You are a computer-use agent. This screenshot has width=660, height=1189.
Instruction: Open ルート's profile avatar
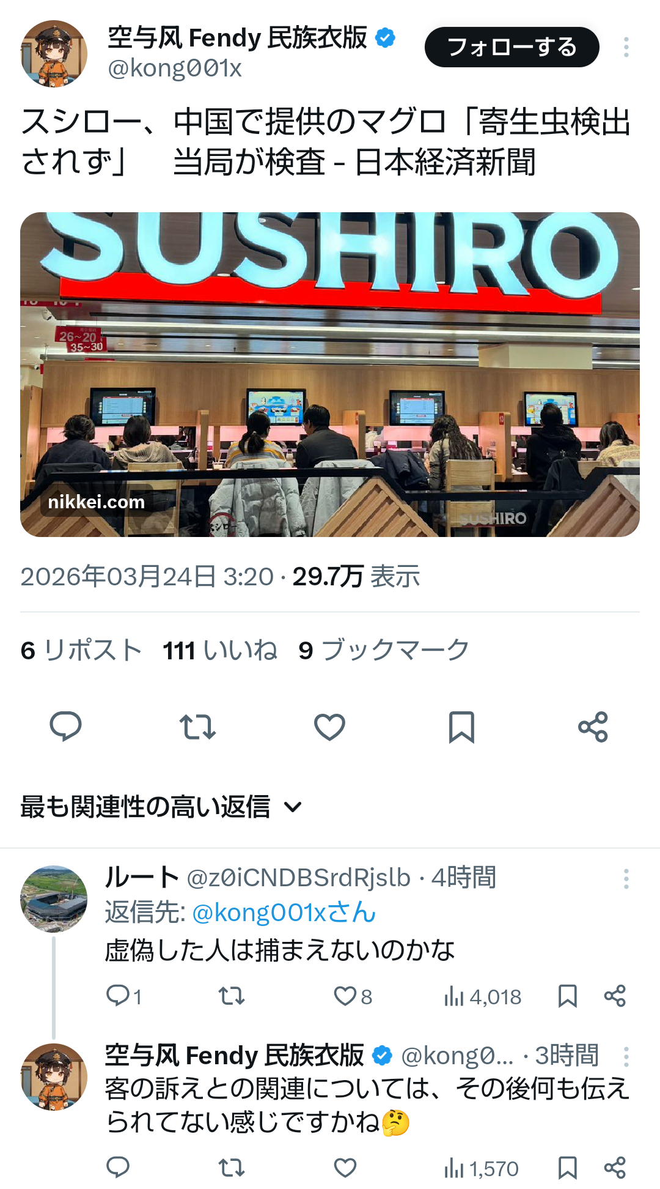click(x=54, y=898)
